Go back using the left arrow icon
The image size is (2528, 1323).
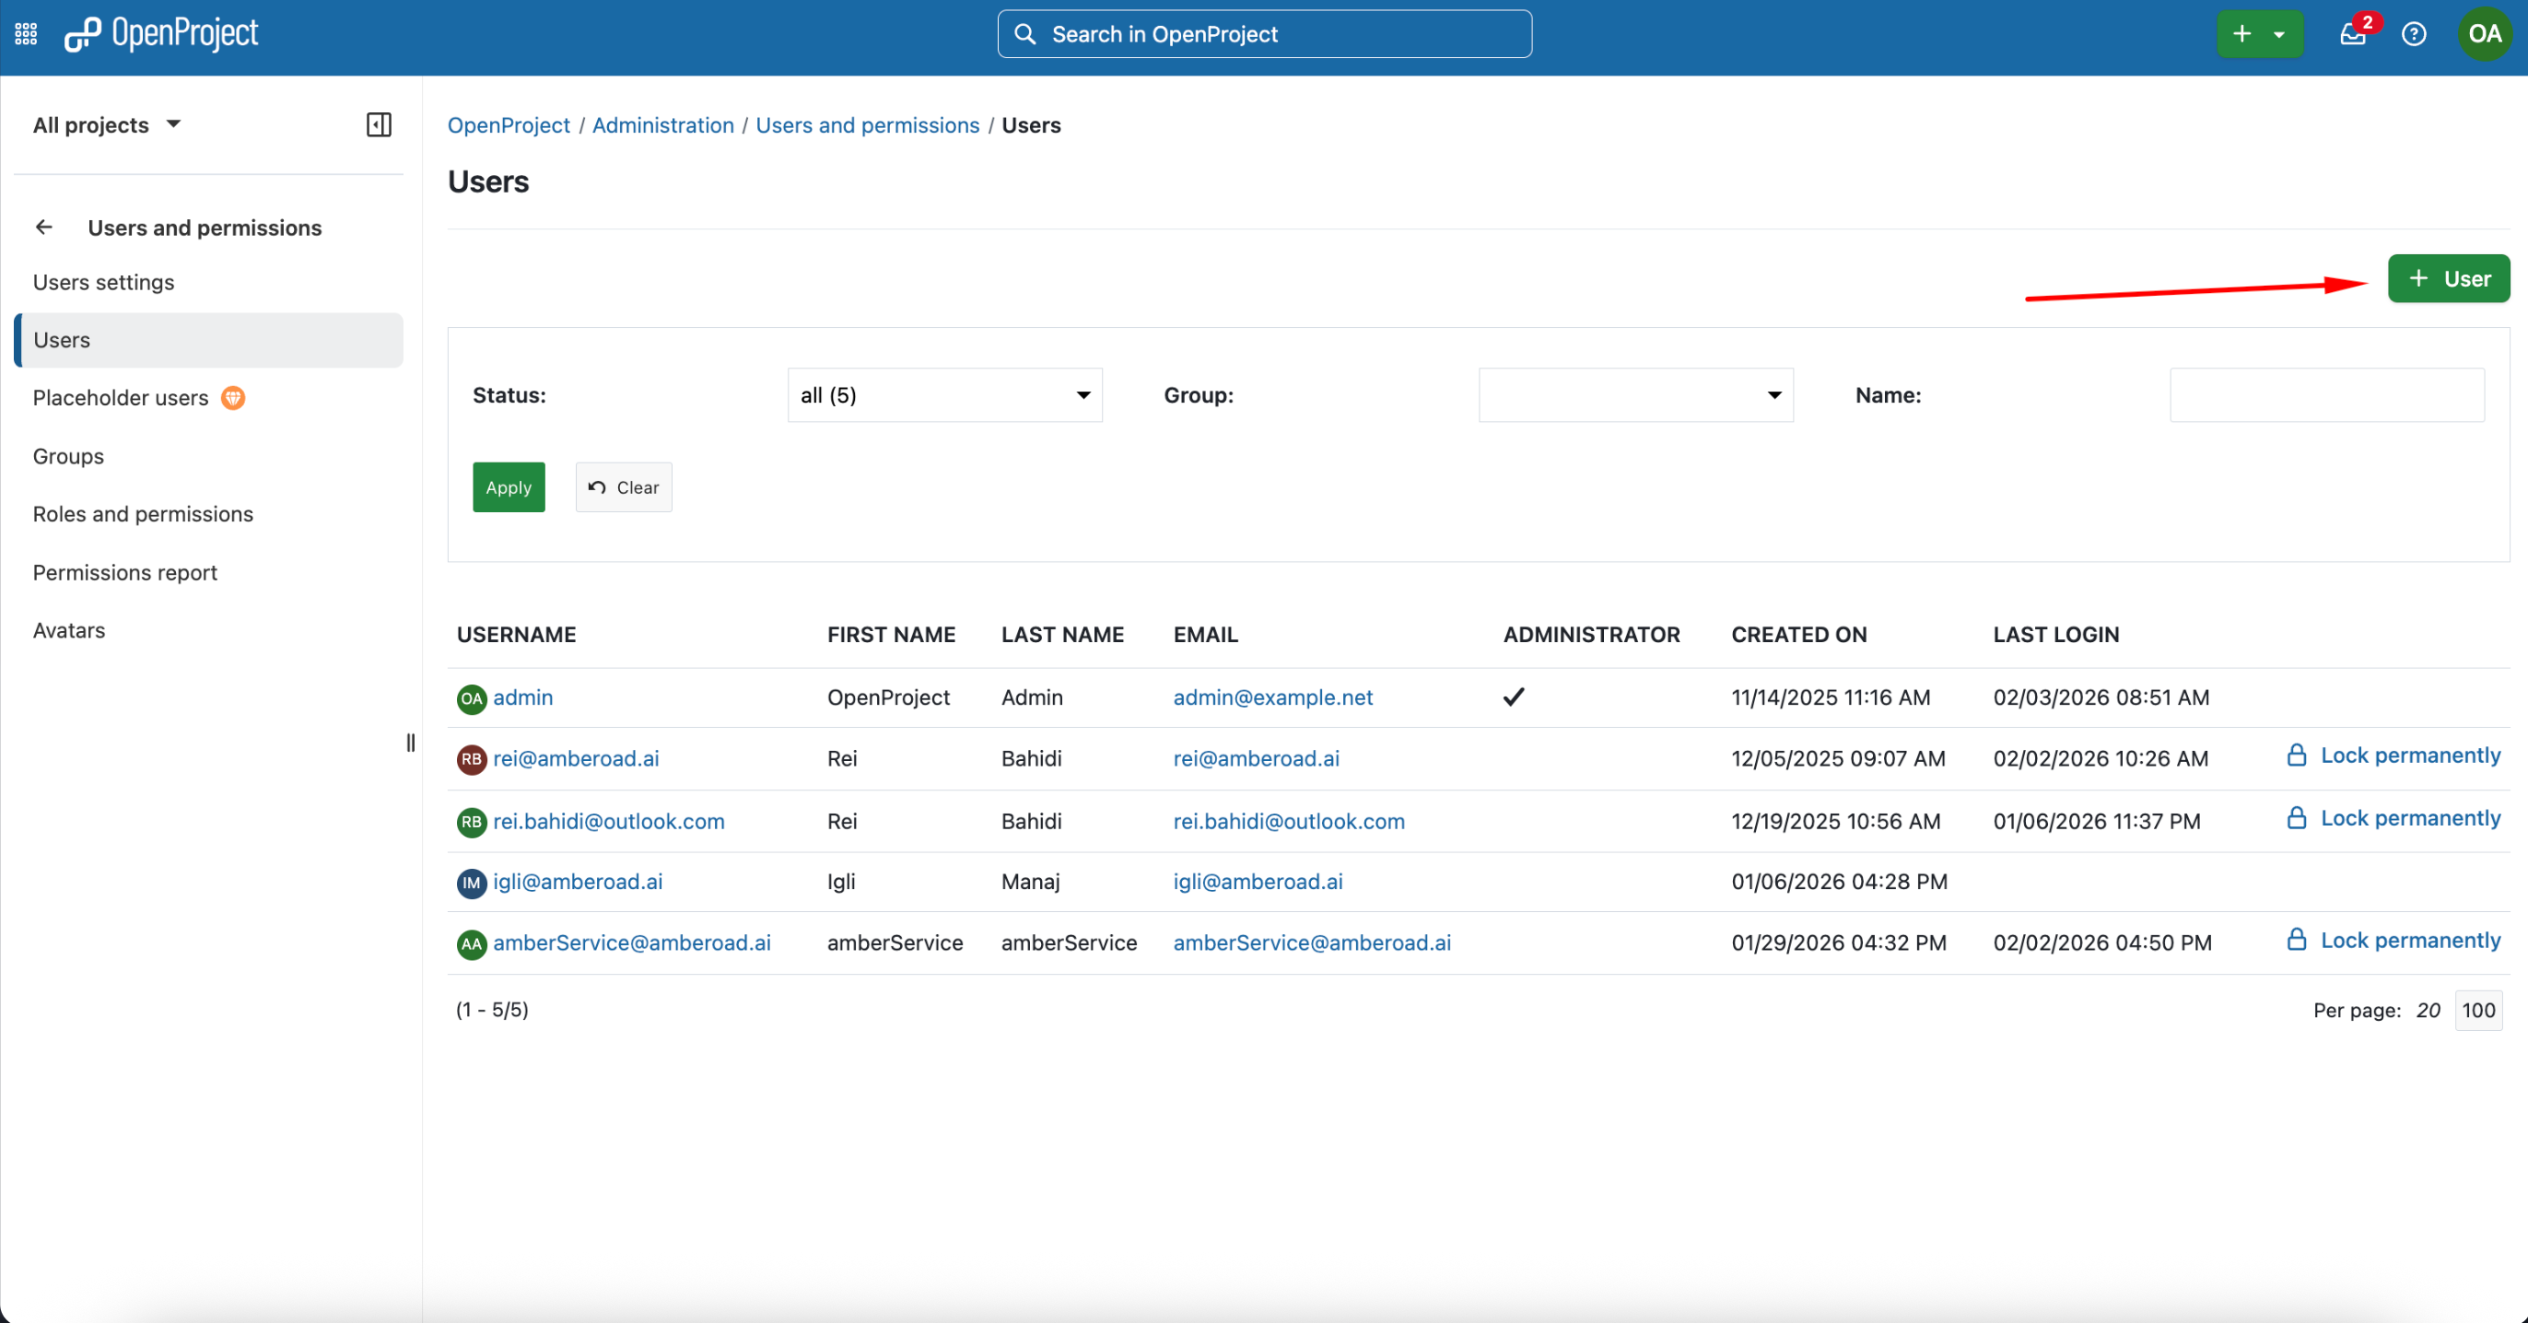pyautogui.click(x=44, y=228)
